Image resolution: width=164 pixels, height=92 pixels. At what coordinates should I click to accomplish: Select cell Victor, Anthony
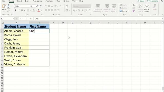click(16, 64)
